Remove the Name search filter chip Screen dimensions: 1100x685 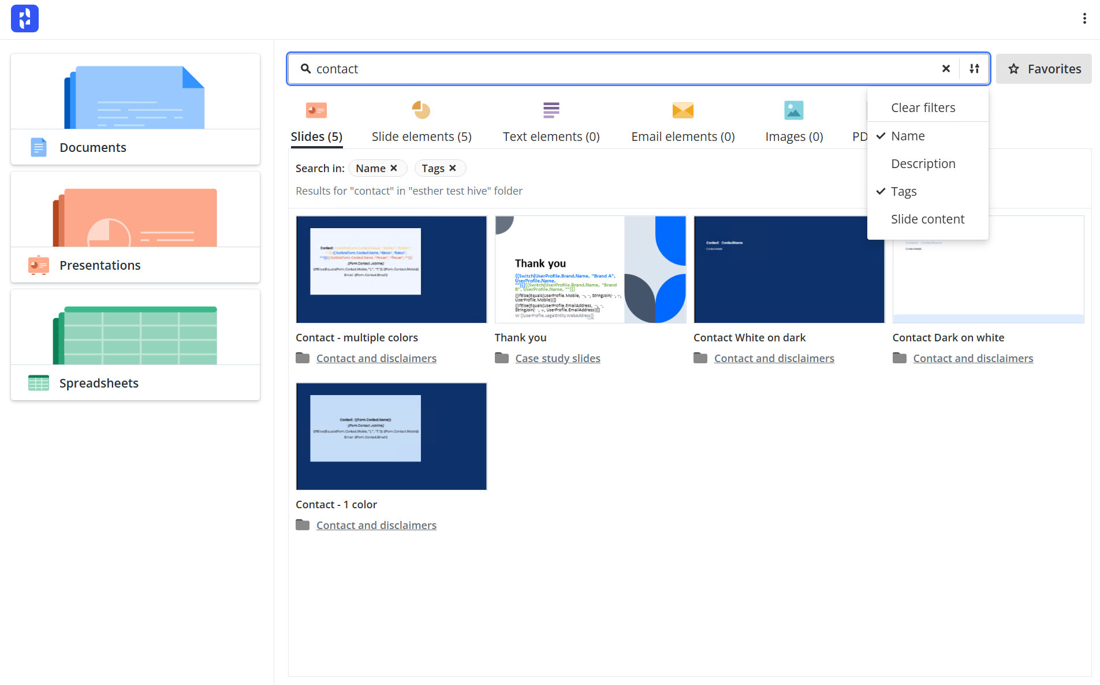(x=394, y=168)
